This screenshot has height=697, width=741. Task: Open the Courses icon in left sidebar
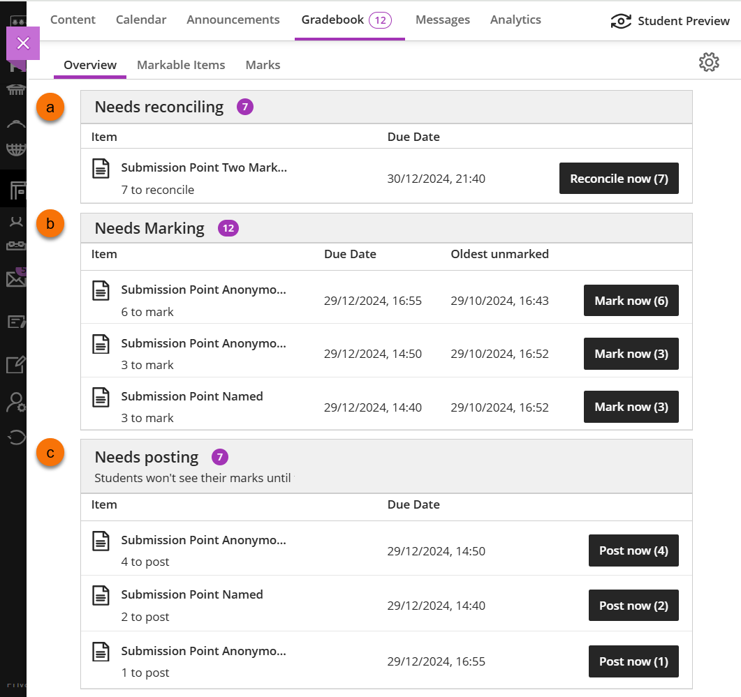coord(15,188)
